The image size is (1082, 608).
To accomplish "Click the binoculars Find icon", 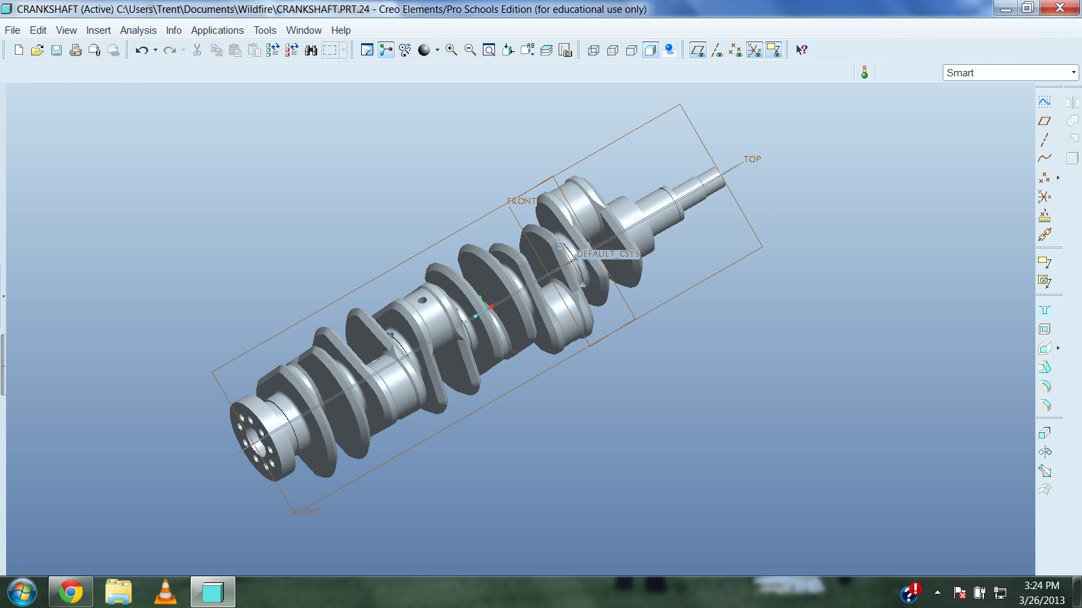I will click(311, 50).
